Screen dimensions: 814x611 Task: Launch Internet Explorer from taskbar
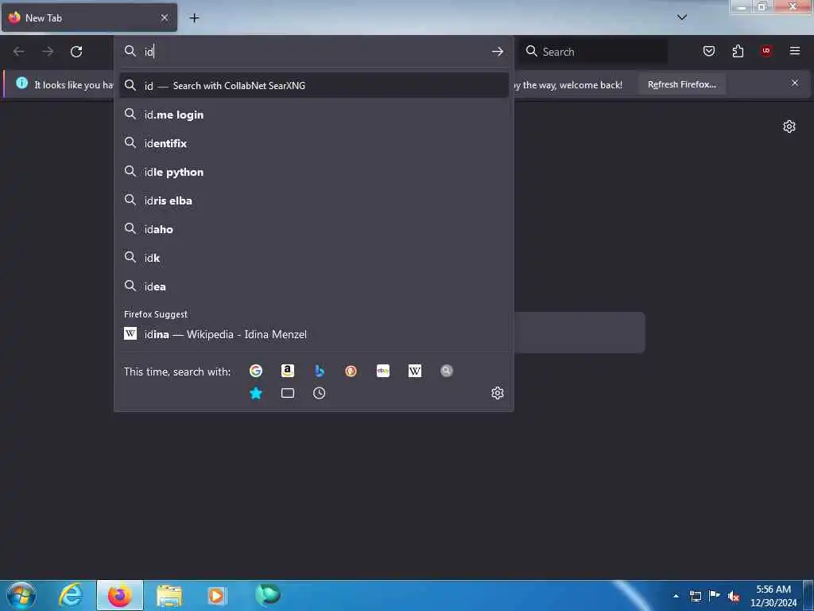click(x=71, y=595)
